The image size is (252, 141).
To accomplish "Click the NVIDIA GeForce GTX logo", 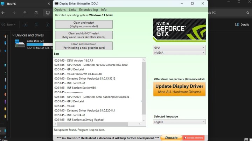I will (179, 30).
